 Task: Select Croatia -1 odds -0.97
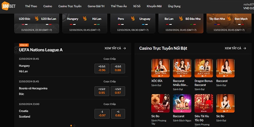point(102,114)
